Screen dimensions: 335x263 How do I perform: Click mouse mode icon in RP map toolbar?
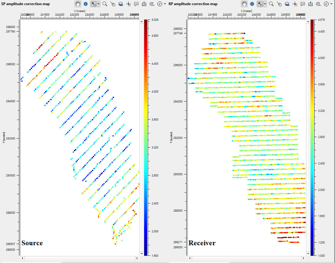click(x=279, y=4)
